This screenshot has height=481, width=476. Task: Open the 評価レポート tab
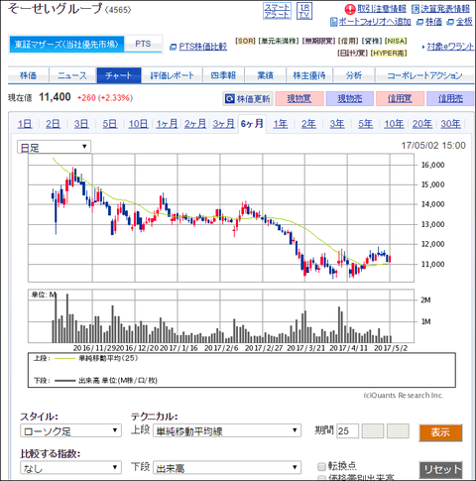pyautogui.click(x=172, y=75)
